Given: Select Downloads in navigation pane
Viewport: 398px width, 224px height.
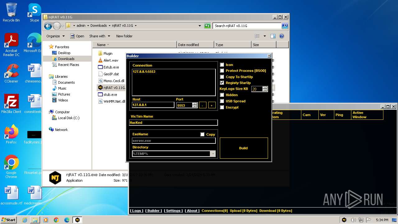Looking at the screenshot, I should coord(66,59).
